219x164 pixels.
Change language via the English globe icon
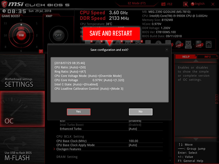point(193,4)
